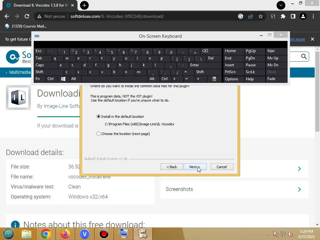
Task: Click Fade on the On-Screen Keyboard
Action: (276, 79)
